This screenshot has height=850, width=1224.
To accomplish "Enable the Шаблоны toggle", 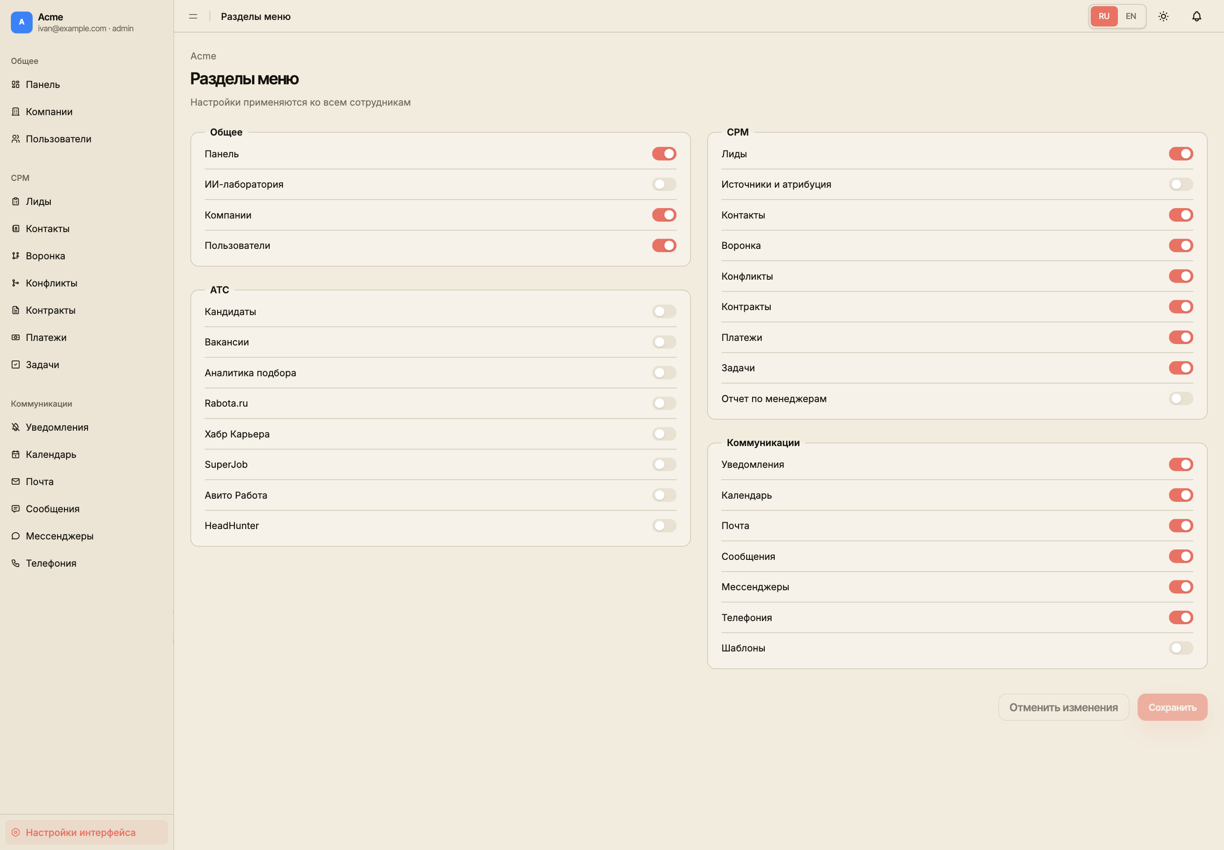I will coord(1181,648).
